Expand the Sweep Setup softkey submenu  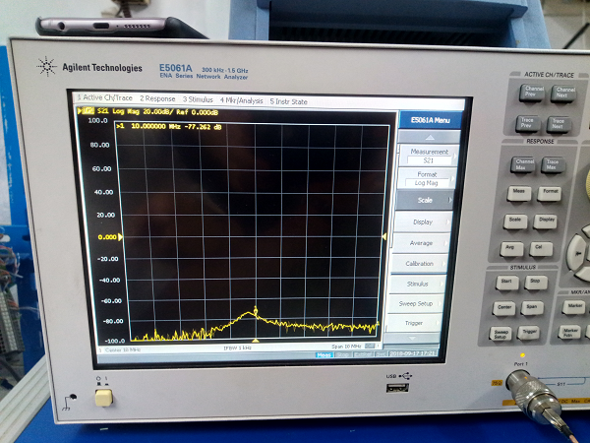(x=415, y=303)
